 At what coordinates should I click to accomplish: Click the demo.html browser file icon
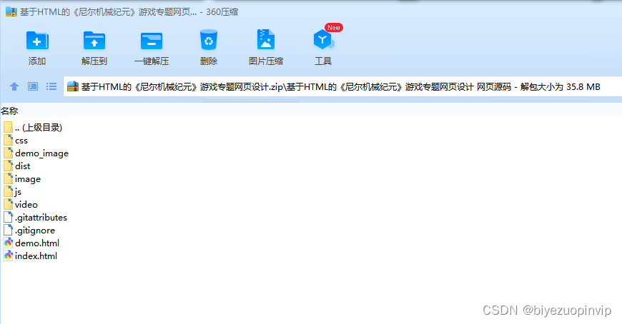pyautogui.click(x=8, y=243)
